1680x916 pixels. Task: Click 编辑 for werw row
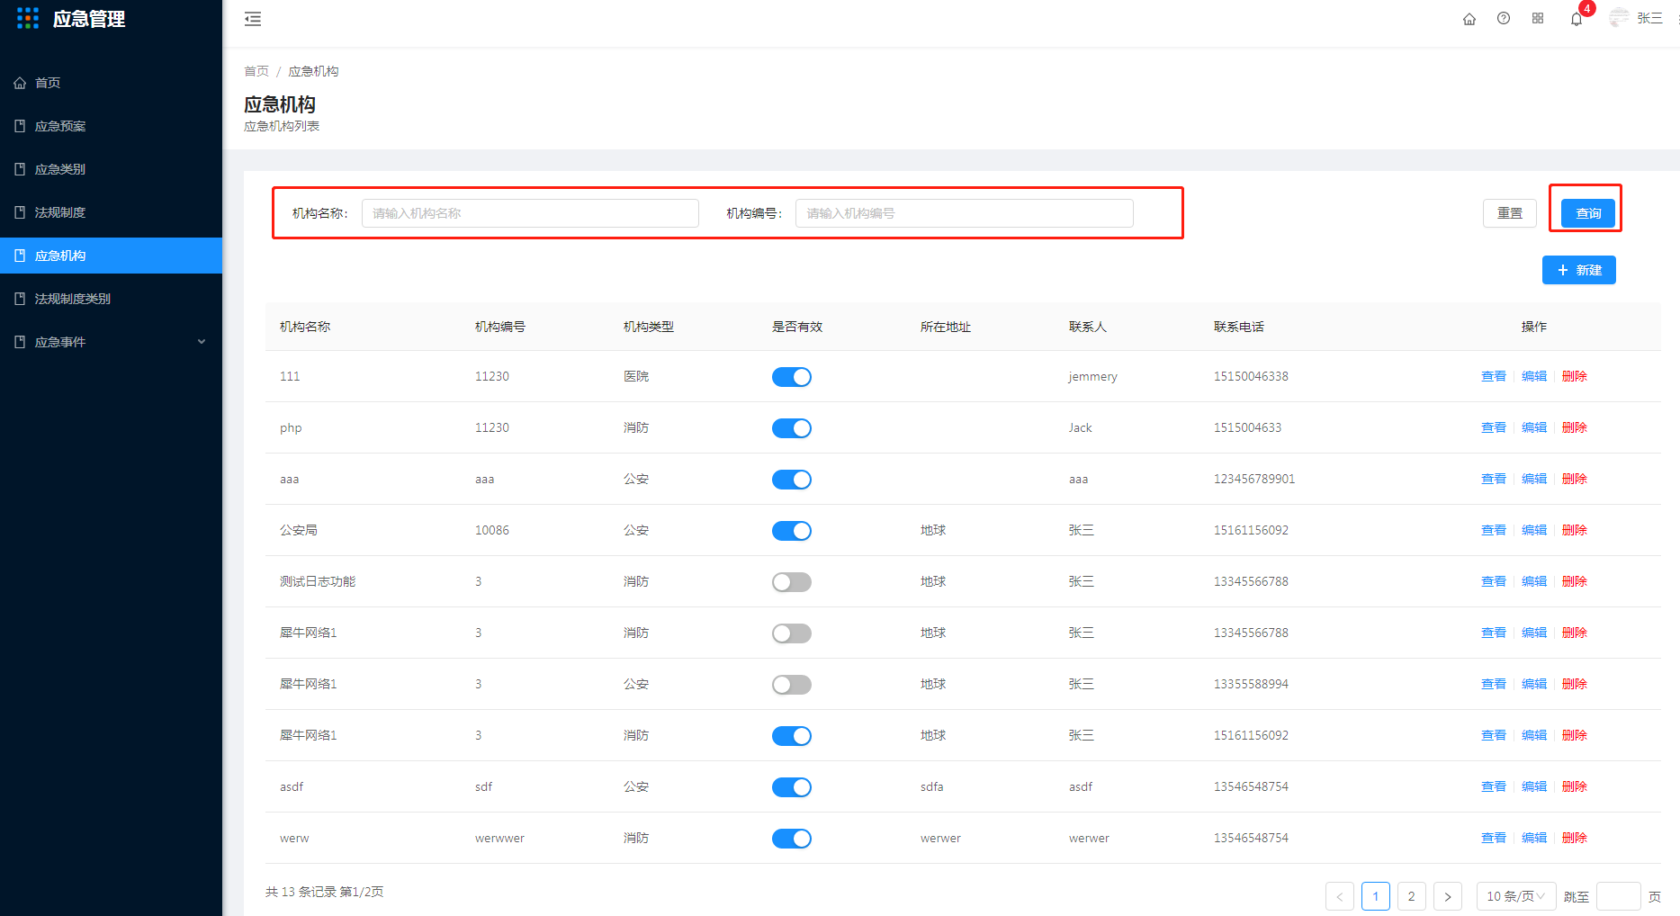tap(1534, 838)
